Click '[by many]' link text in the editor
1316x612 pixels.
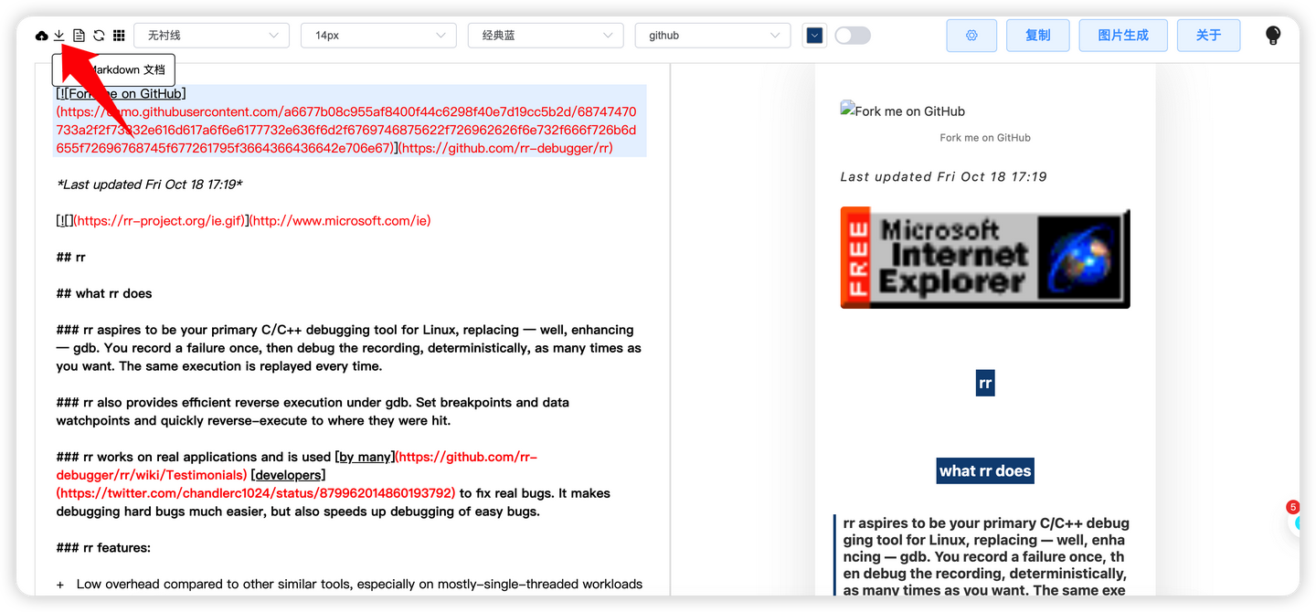point(365,457)
